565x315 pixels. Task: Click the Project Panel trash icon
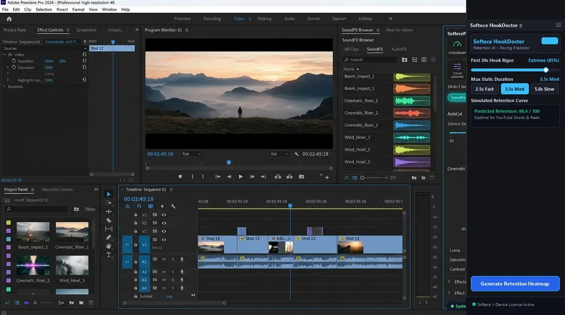(x=91, y=303)
